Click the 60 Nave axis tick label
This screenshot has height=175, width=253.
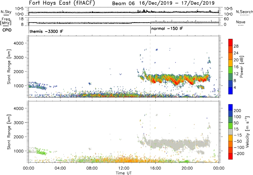point(226,19)
